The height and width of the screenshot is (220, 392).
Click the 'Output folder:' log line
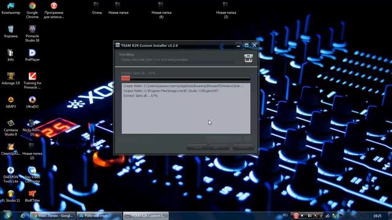(171, 91)
